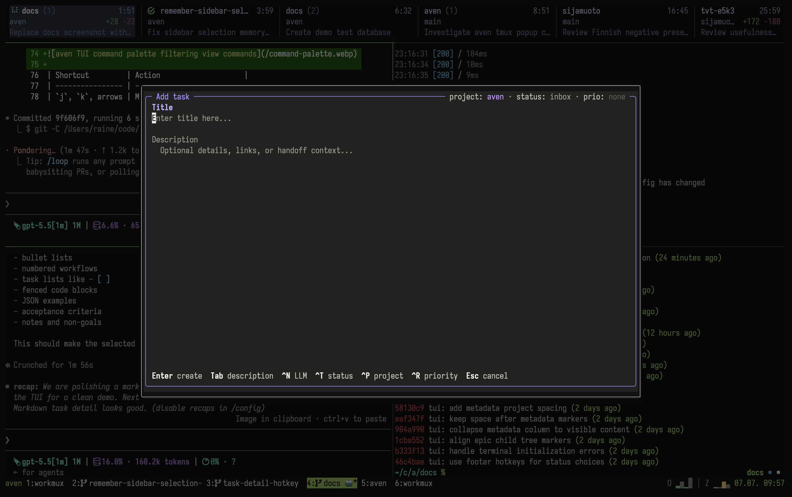Click diff line 74 with command-palette.webp
The width and height of the screenshot is (792, 497).
pyautogui.click(x=194, y=54)
